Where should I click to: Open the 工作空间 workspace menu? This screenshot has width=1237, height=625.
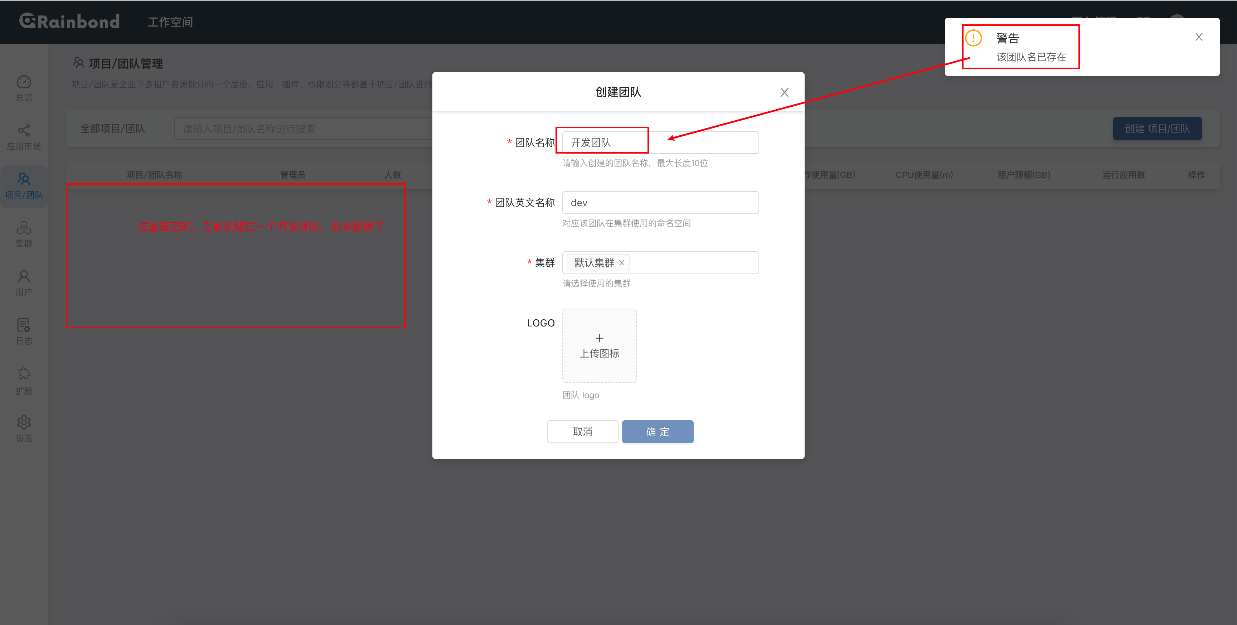(170, 22)
